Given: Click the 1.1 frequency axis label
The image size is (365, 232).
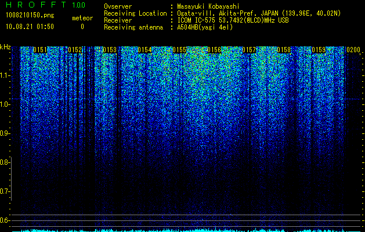Looking at the screenshot, I should click(x=4, y=75).
